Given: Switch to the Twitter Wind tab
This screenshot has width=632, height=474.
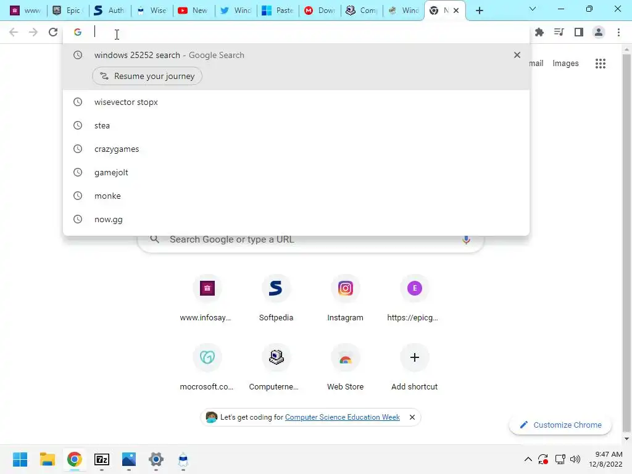Looking at the screenshot, I should coord(236,10).
